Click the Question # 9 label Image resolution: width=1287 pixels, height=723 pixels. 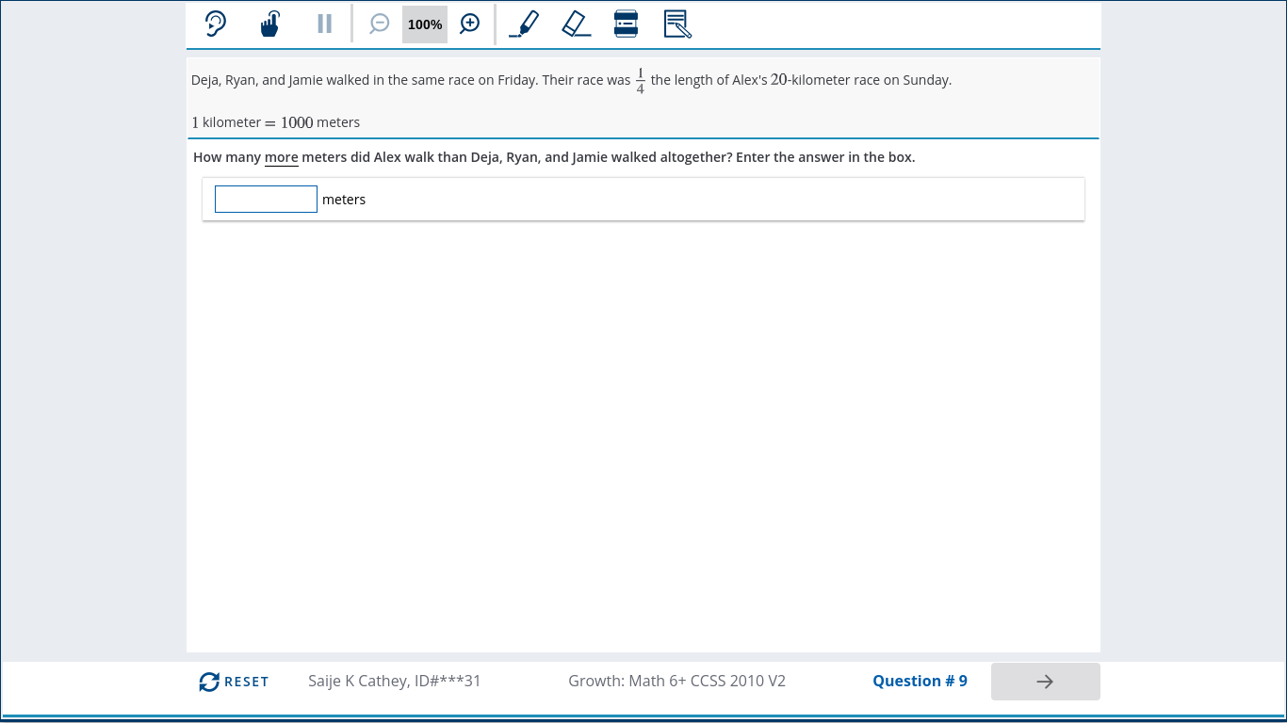pos(920,681)
